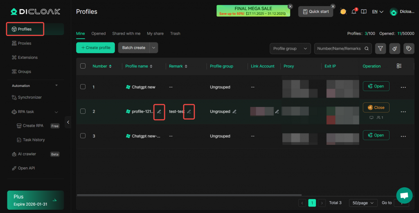Close the running profile number 2

376,107
